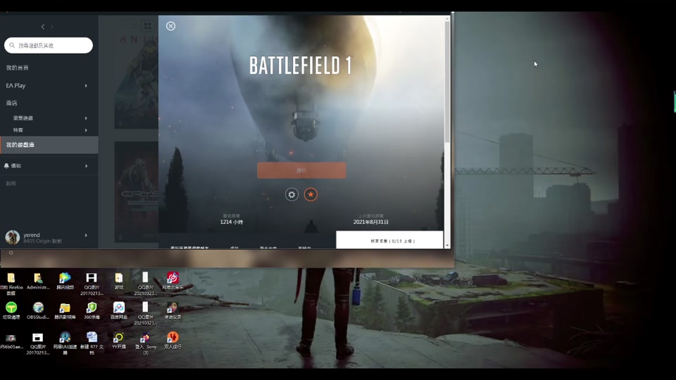Open QQ图片 20210323 file in the second desktop row

[145, 313]
